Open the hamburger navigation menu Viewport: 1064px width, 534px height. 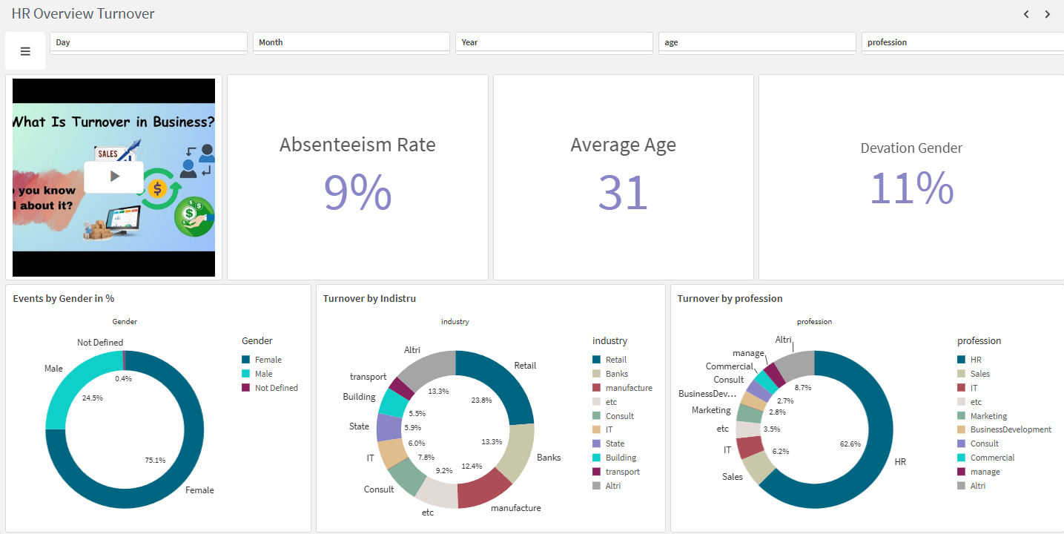tap(24, 50)
